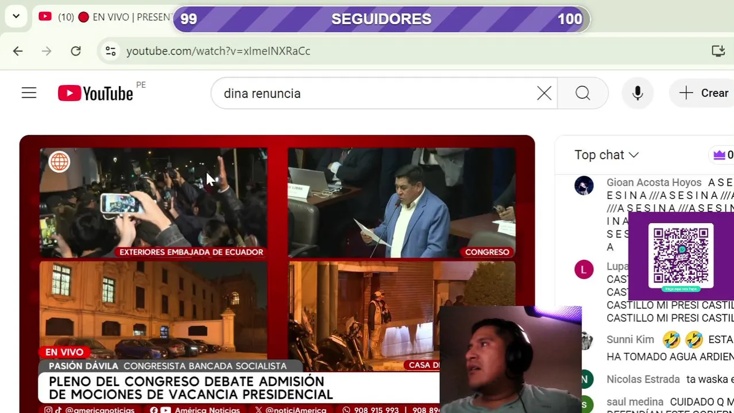Open the browser tab search dropdown arrow
Screen dimensions: 734x413
pos(16,16)
